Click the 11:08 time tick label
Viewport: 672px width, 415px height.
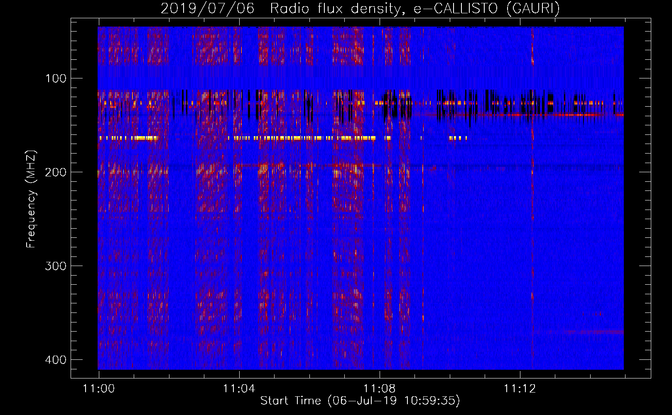point(380,389)
